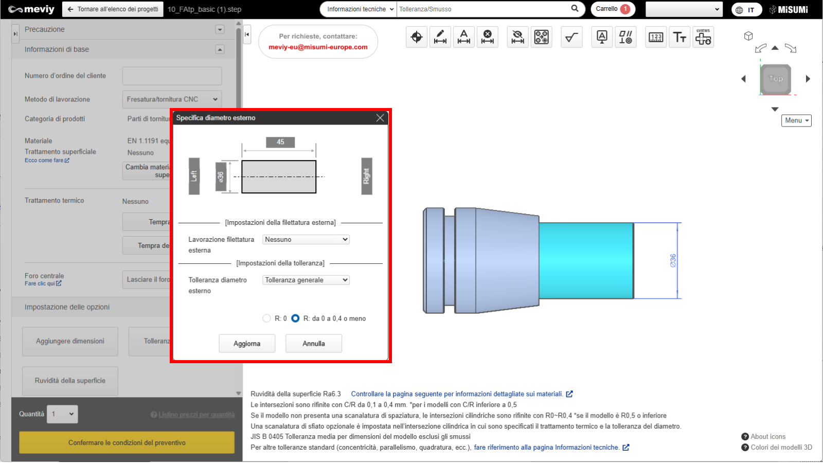Viewport: 823px width, 463px height.
Task: Open the view cube Menu
Action: pos(796,120)
